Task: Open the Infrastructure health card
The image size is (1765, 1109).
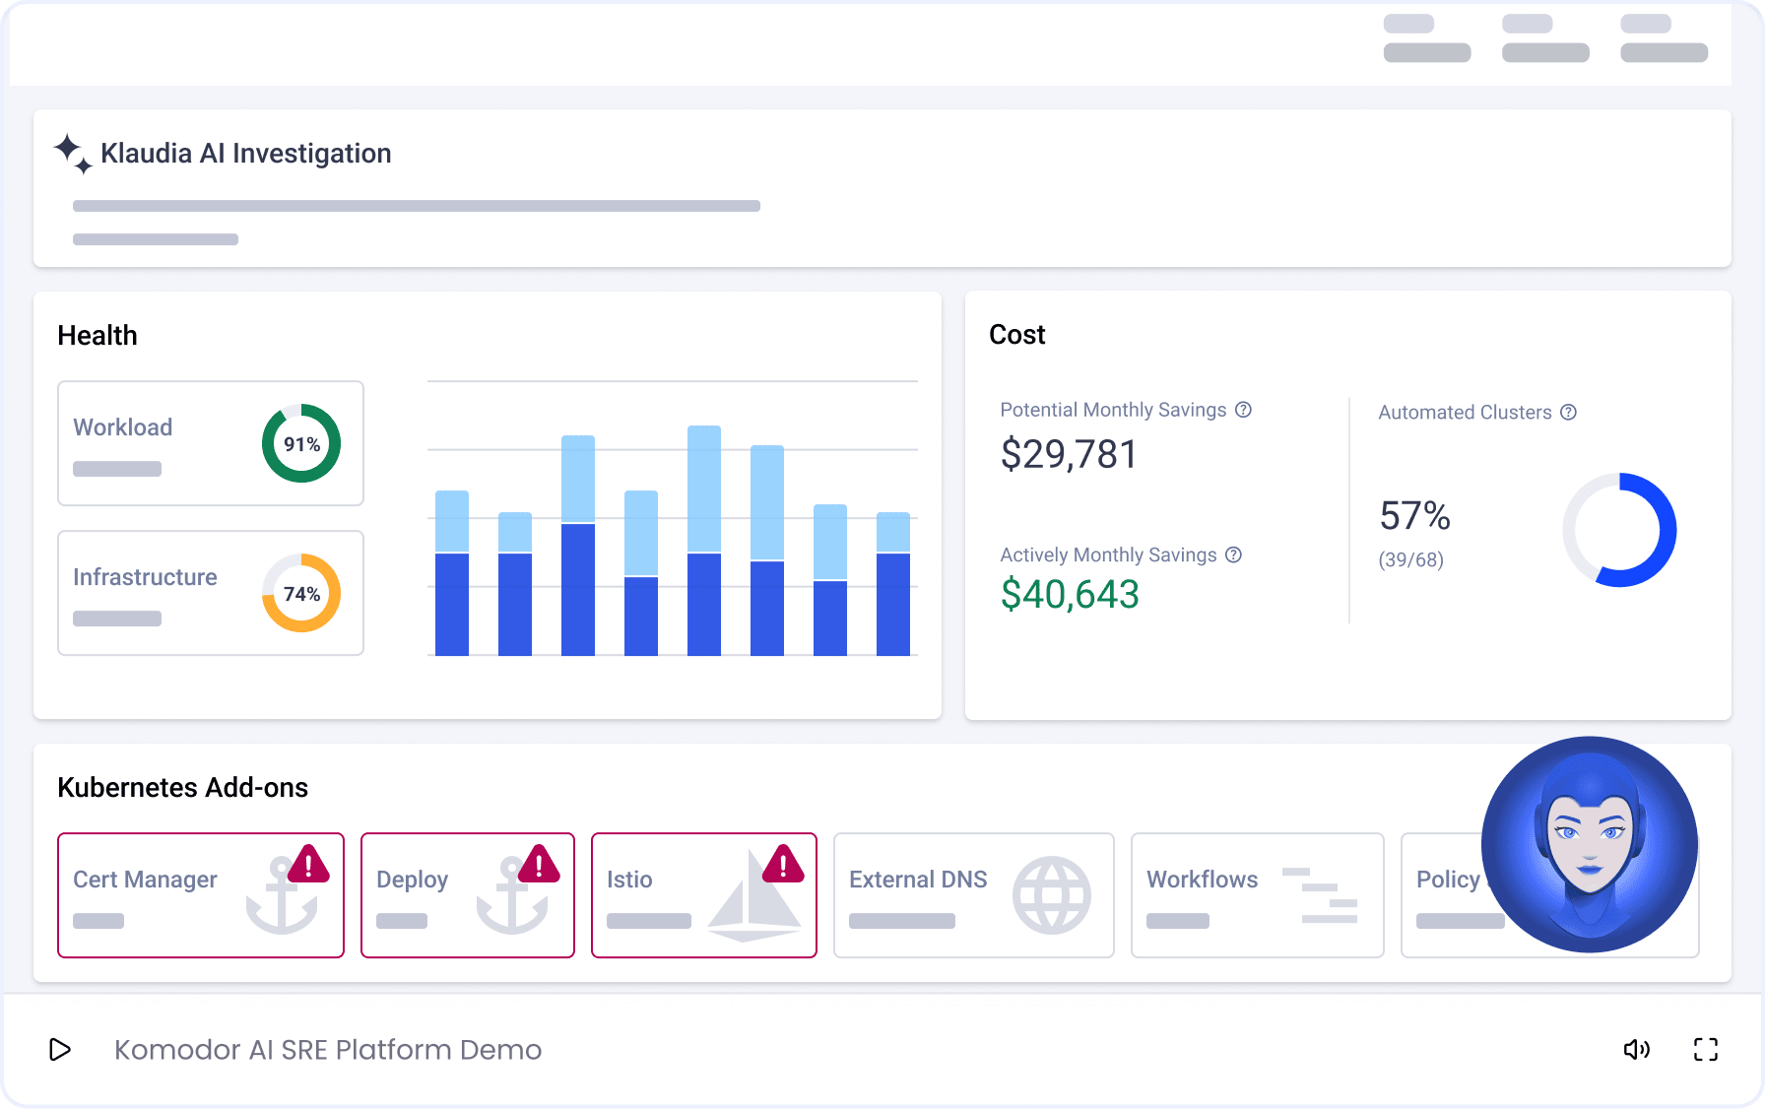Action: [158, 593]
